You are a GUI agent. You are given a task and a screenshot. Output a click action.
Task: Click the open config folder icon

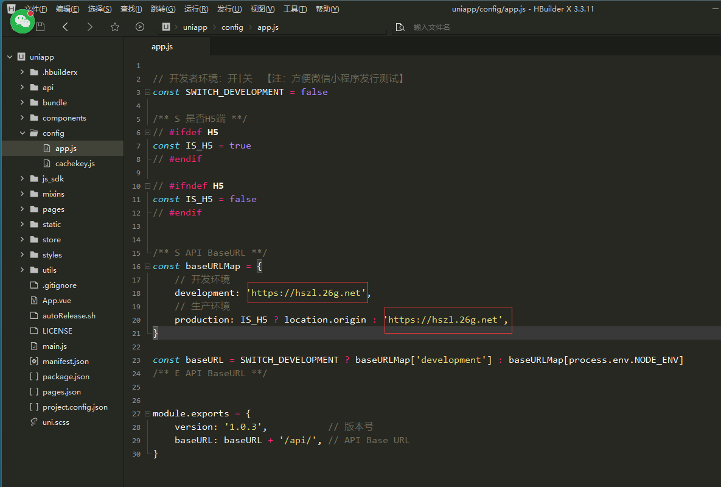(x=34, y=133)
